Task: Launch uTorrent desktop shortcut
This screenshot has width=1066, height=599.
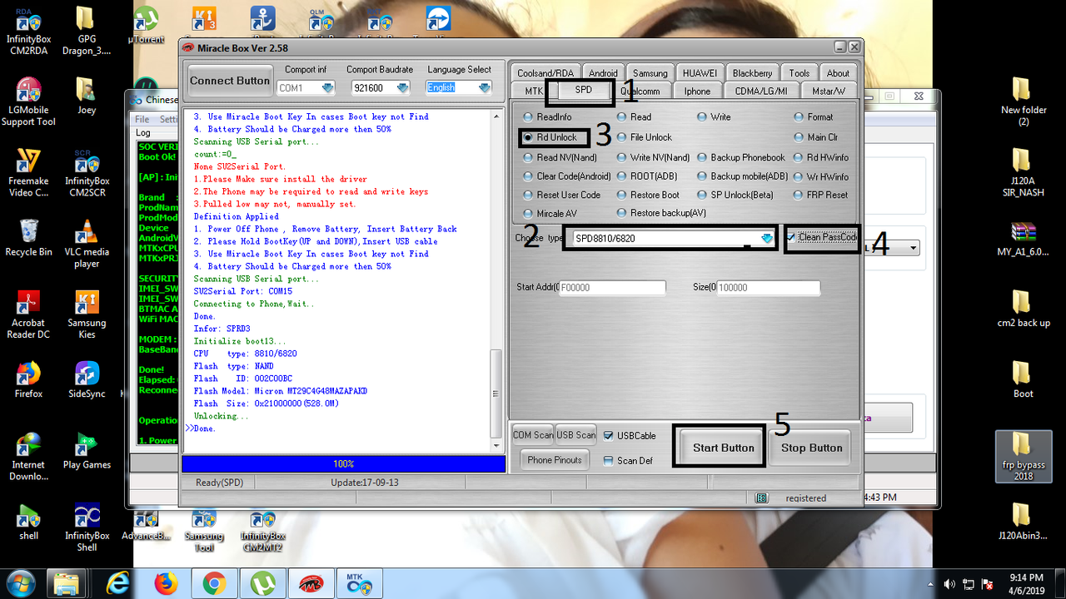Action: coord(146,25)
